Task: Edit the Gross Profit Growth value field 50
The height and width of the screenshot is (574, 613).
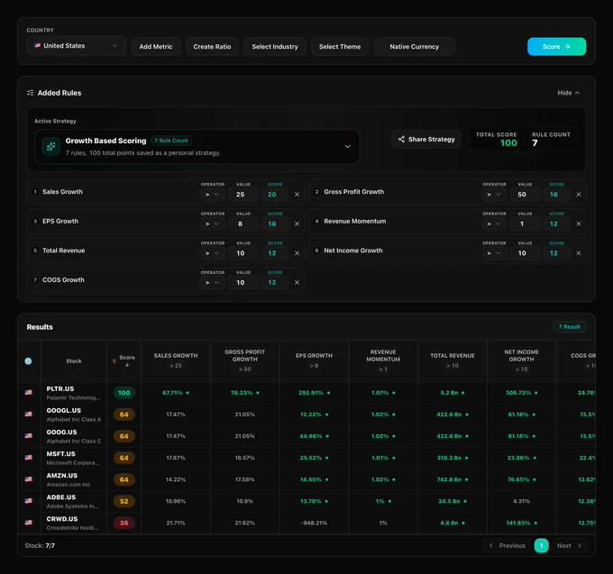Action: [525, 195]
